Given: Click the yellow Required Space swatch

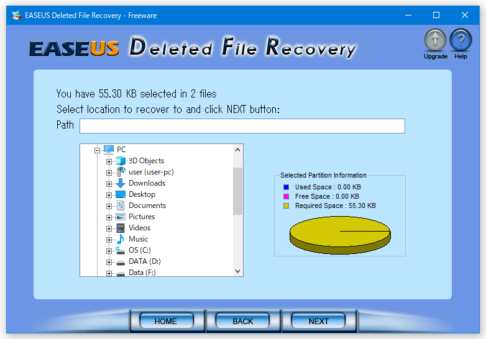Looking at the screenshot, I should (286, 206).
